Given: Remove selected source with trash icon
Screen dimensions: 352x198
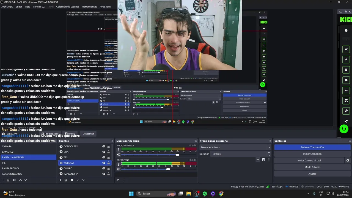Looking at the screenshot, I should point(66,180).
